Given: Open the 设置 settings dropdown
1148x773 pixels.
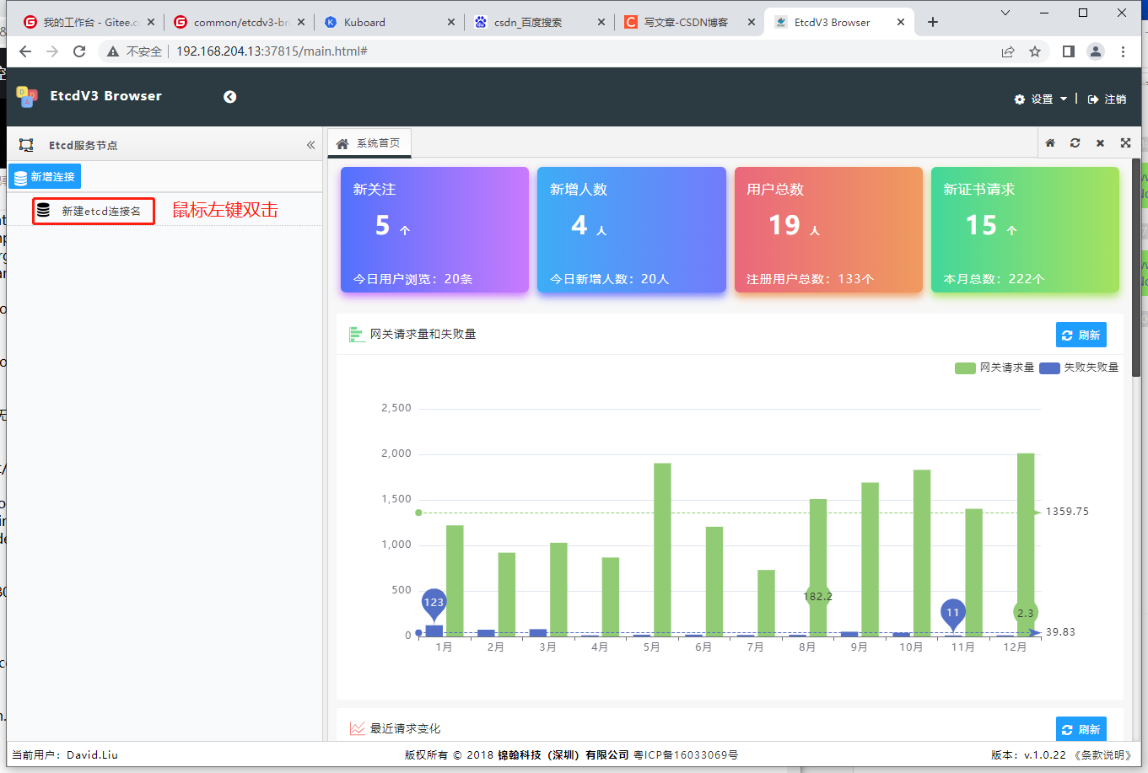Looking at the screenshot, I should click(x=1041, y=99).
